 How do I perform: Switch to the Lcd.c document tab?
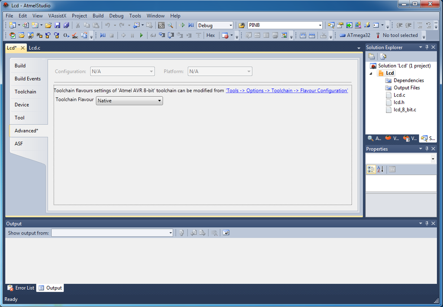35,48
